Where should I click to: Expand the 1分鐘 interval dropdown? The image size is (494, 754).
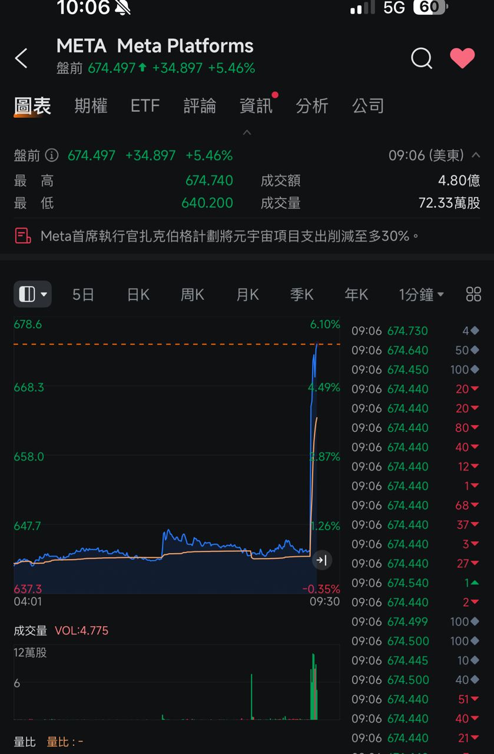point(421,295)
